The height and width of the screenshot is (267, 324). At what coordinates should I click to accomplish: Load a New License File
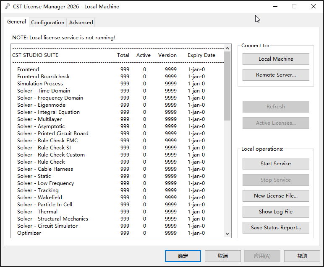[276, 196]
